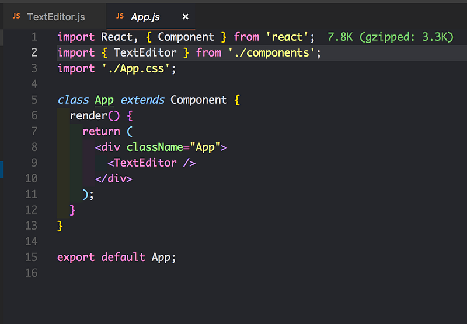Click the 'render()' method name

[x=95, y=116]
